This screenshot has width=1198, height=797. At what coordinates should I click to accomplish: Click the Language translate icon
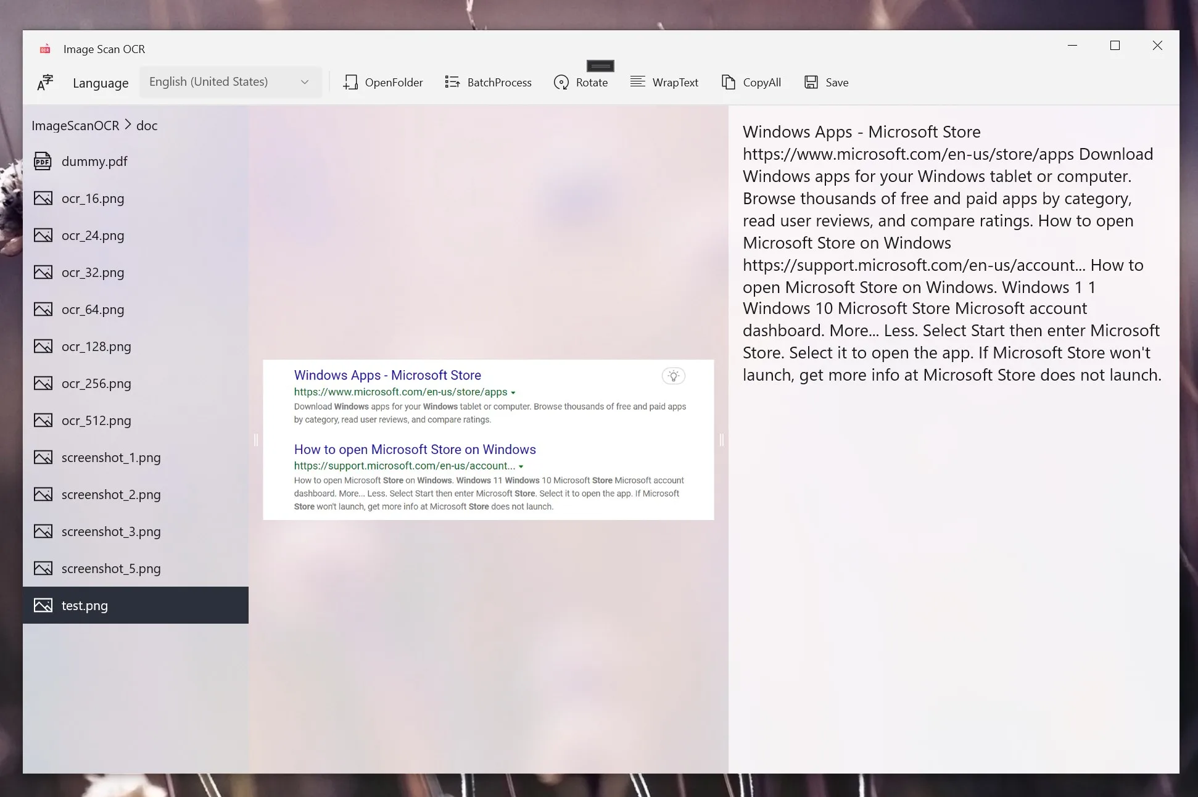point(45,83)
